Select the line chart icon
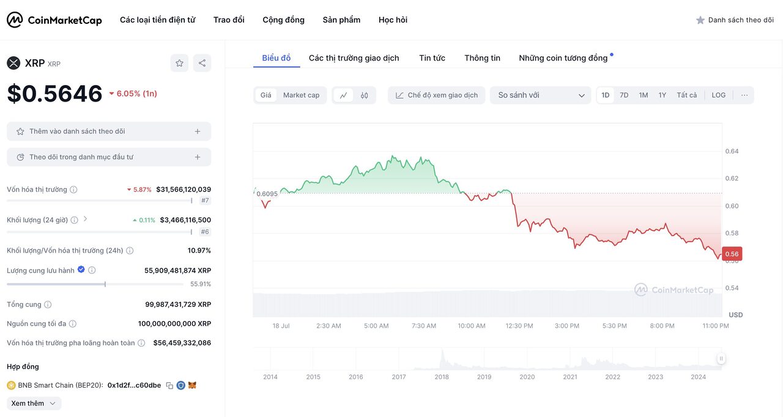The image size is (783, 417). 344,95
